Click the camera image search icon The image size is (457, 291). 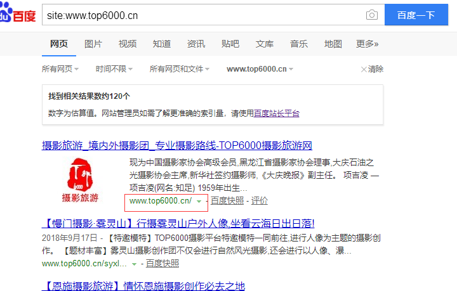point(372,15)
